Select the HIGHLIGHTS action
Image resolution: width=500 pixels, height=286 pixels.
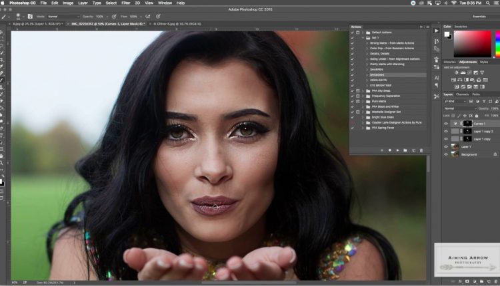pyautogui.click(x=379, y=80)
